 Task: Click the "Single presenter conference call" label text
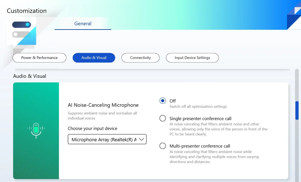pyautogui.click(x=200, y=119)
